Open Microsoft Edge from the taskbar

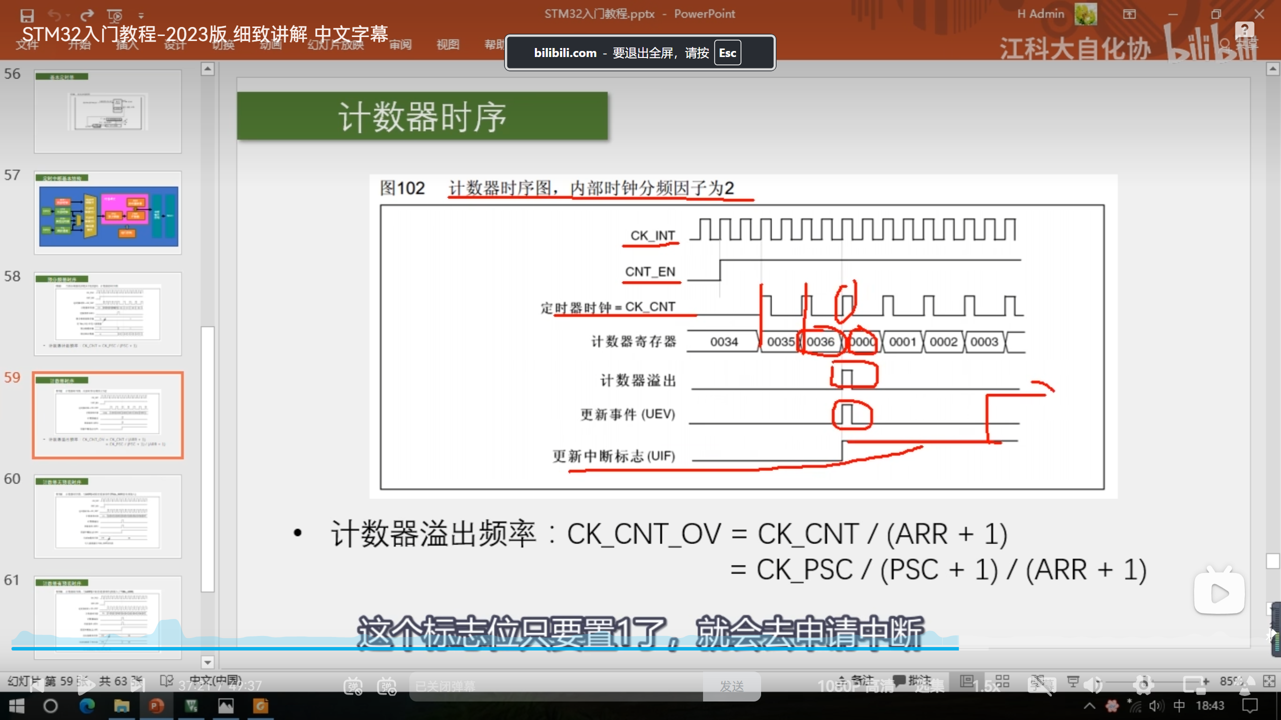87,706
